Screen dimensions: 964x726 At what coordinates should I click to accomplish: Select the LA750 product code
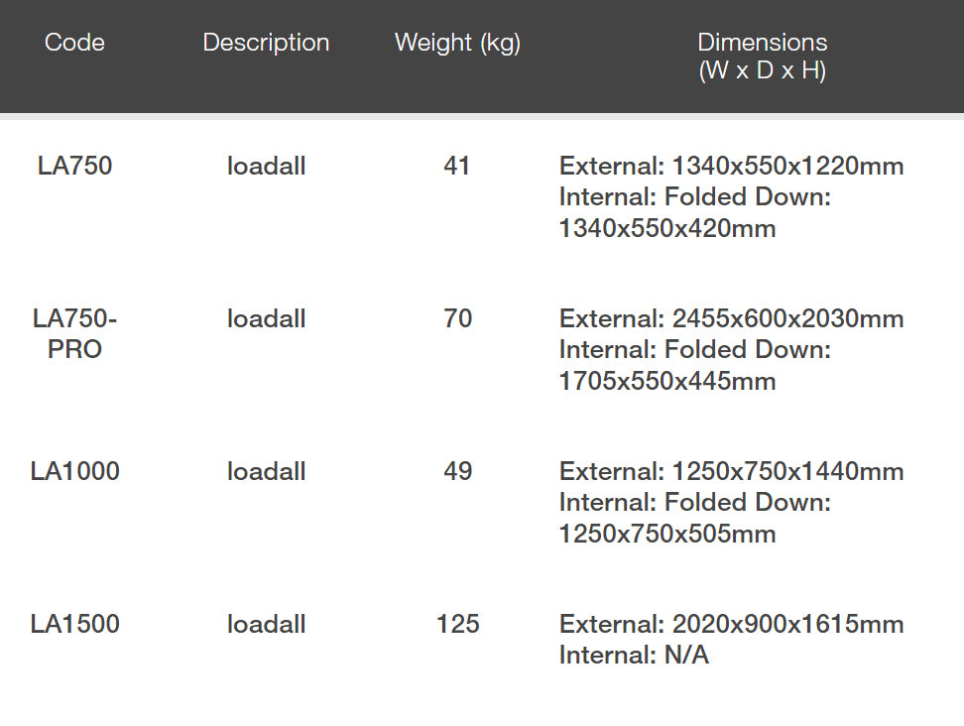pos(75,166)
